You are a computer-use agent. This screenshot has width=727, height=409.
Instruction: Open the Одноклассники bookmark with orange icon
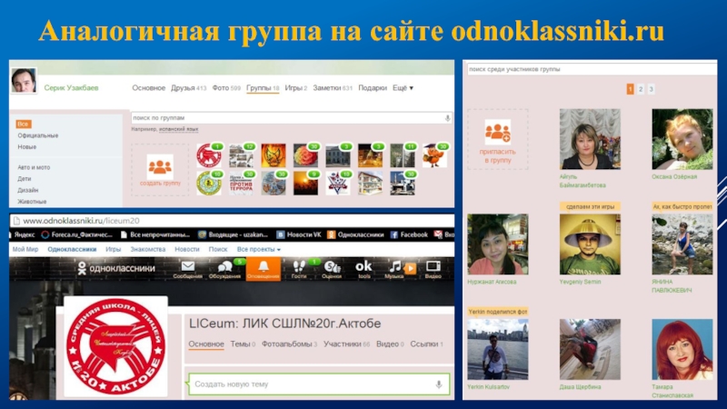pyautogui.click(x=355, y=234)
